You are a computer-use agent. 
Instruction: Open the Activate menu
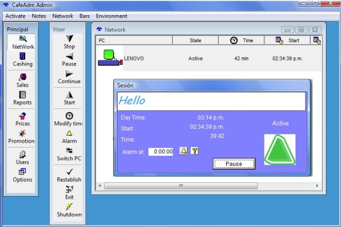coord(15,16)
